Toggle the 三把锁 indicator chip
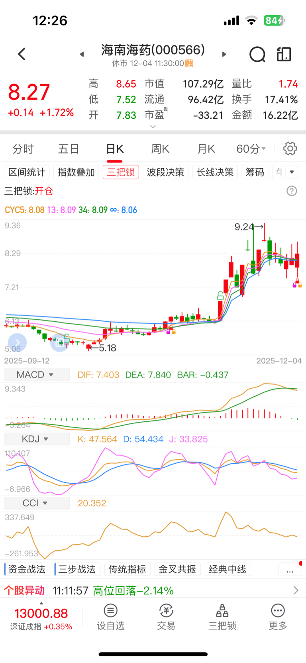Viewport: 306px width, 663px height. point(121,172)
